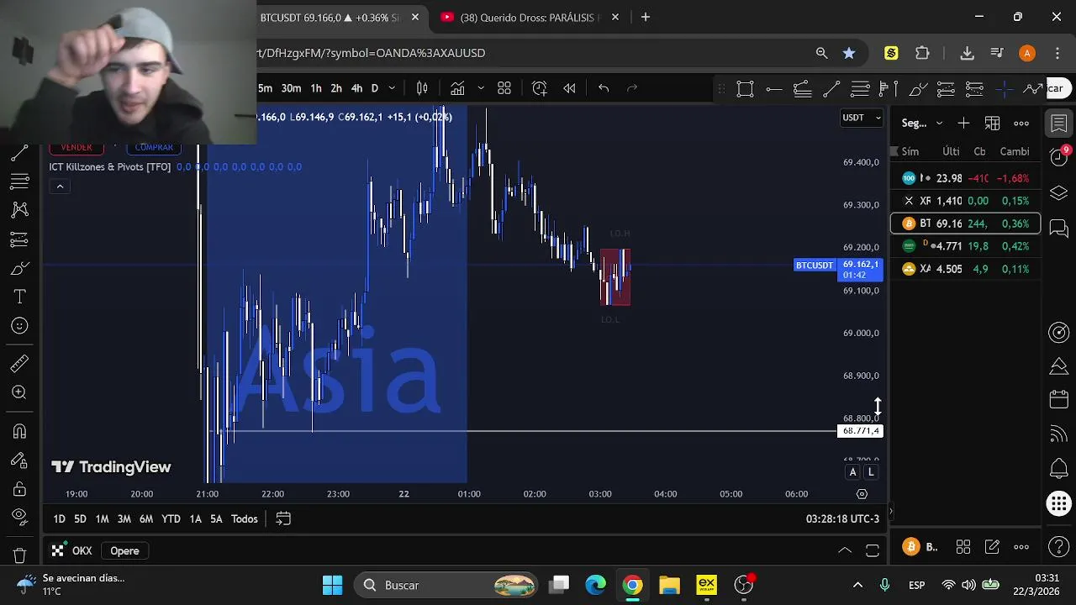The height and width of the screenshot is (605, 1076).
Task: Open the Opere trading panel tab
Action: point(124,551)
